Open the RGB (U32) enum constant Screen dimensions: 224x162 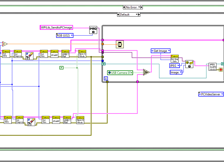(x=65, y=35)
